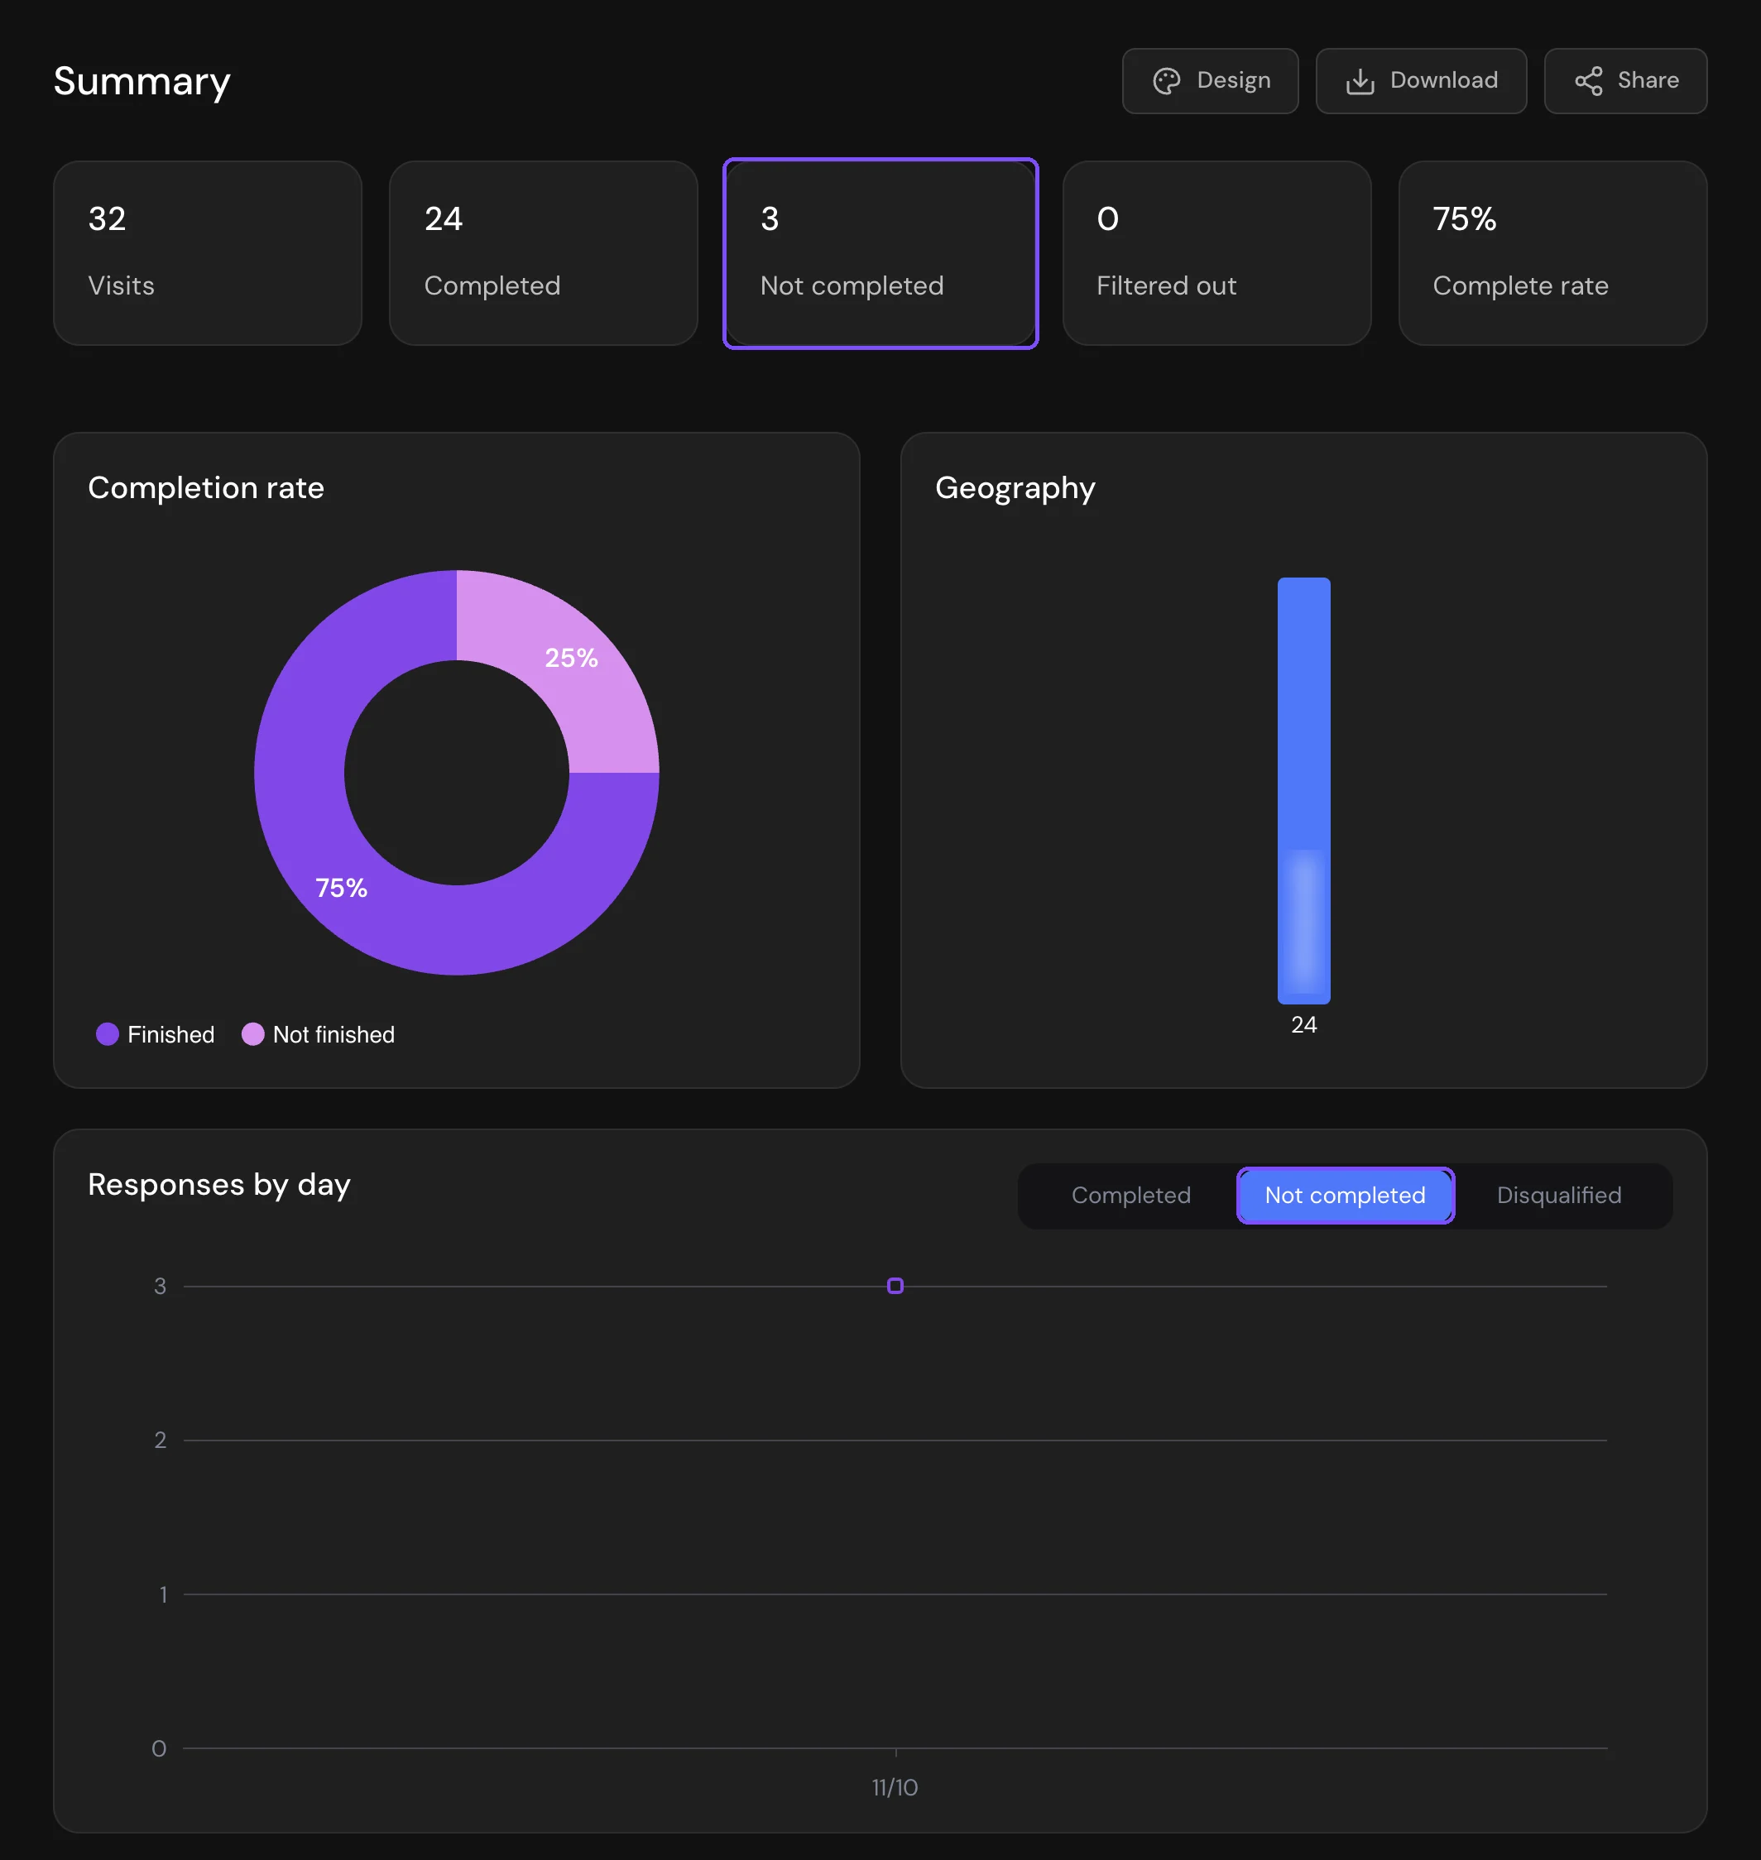Open the Complete rate card
The width and height of the screenshot is (1761, 1860).
coord(1552,253)
